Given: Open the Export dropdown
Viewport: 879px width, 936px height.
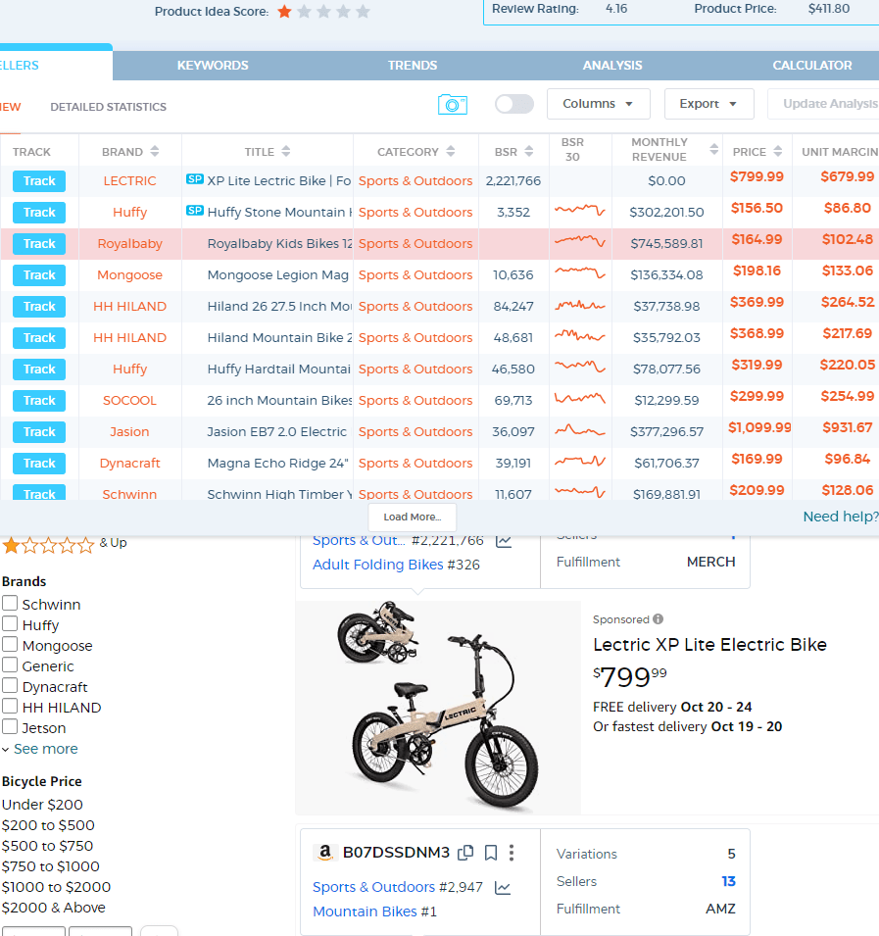Looking at the screenshot, I should 708,104.
